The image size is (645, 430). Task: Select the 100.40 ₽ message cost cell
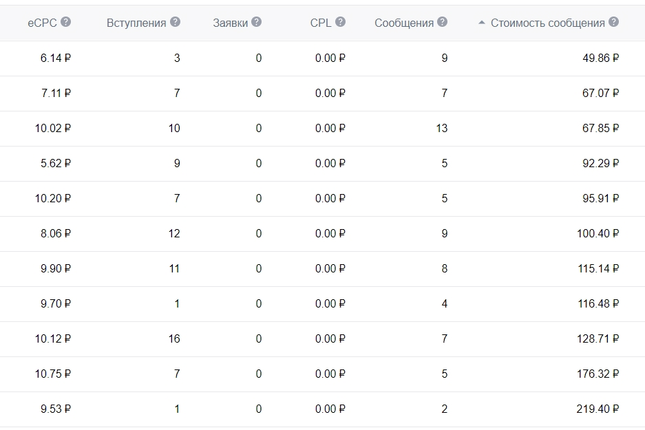point(598,234)
